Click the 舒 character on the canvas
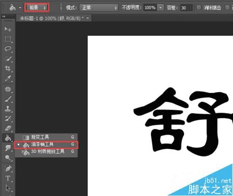 [x=183, y=122]
